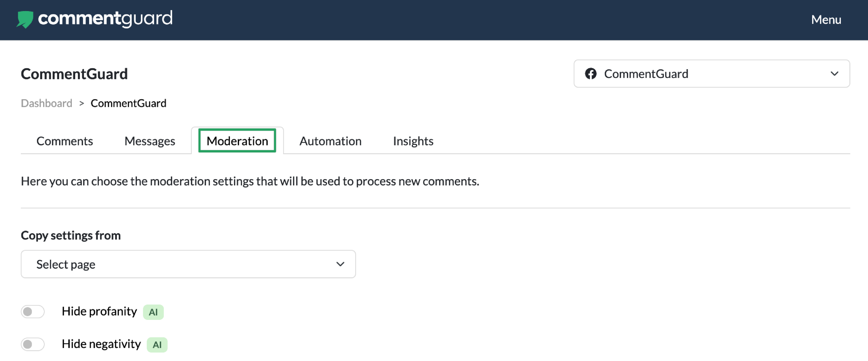Image resolution: width=868 pixels, height=361 pixels.
Task: Click the AI badge beside Hide negativity
Action: pos(157,345)
